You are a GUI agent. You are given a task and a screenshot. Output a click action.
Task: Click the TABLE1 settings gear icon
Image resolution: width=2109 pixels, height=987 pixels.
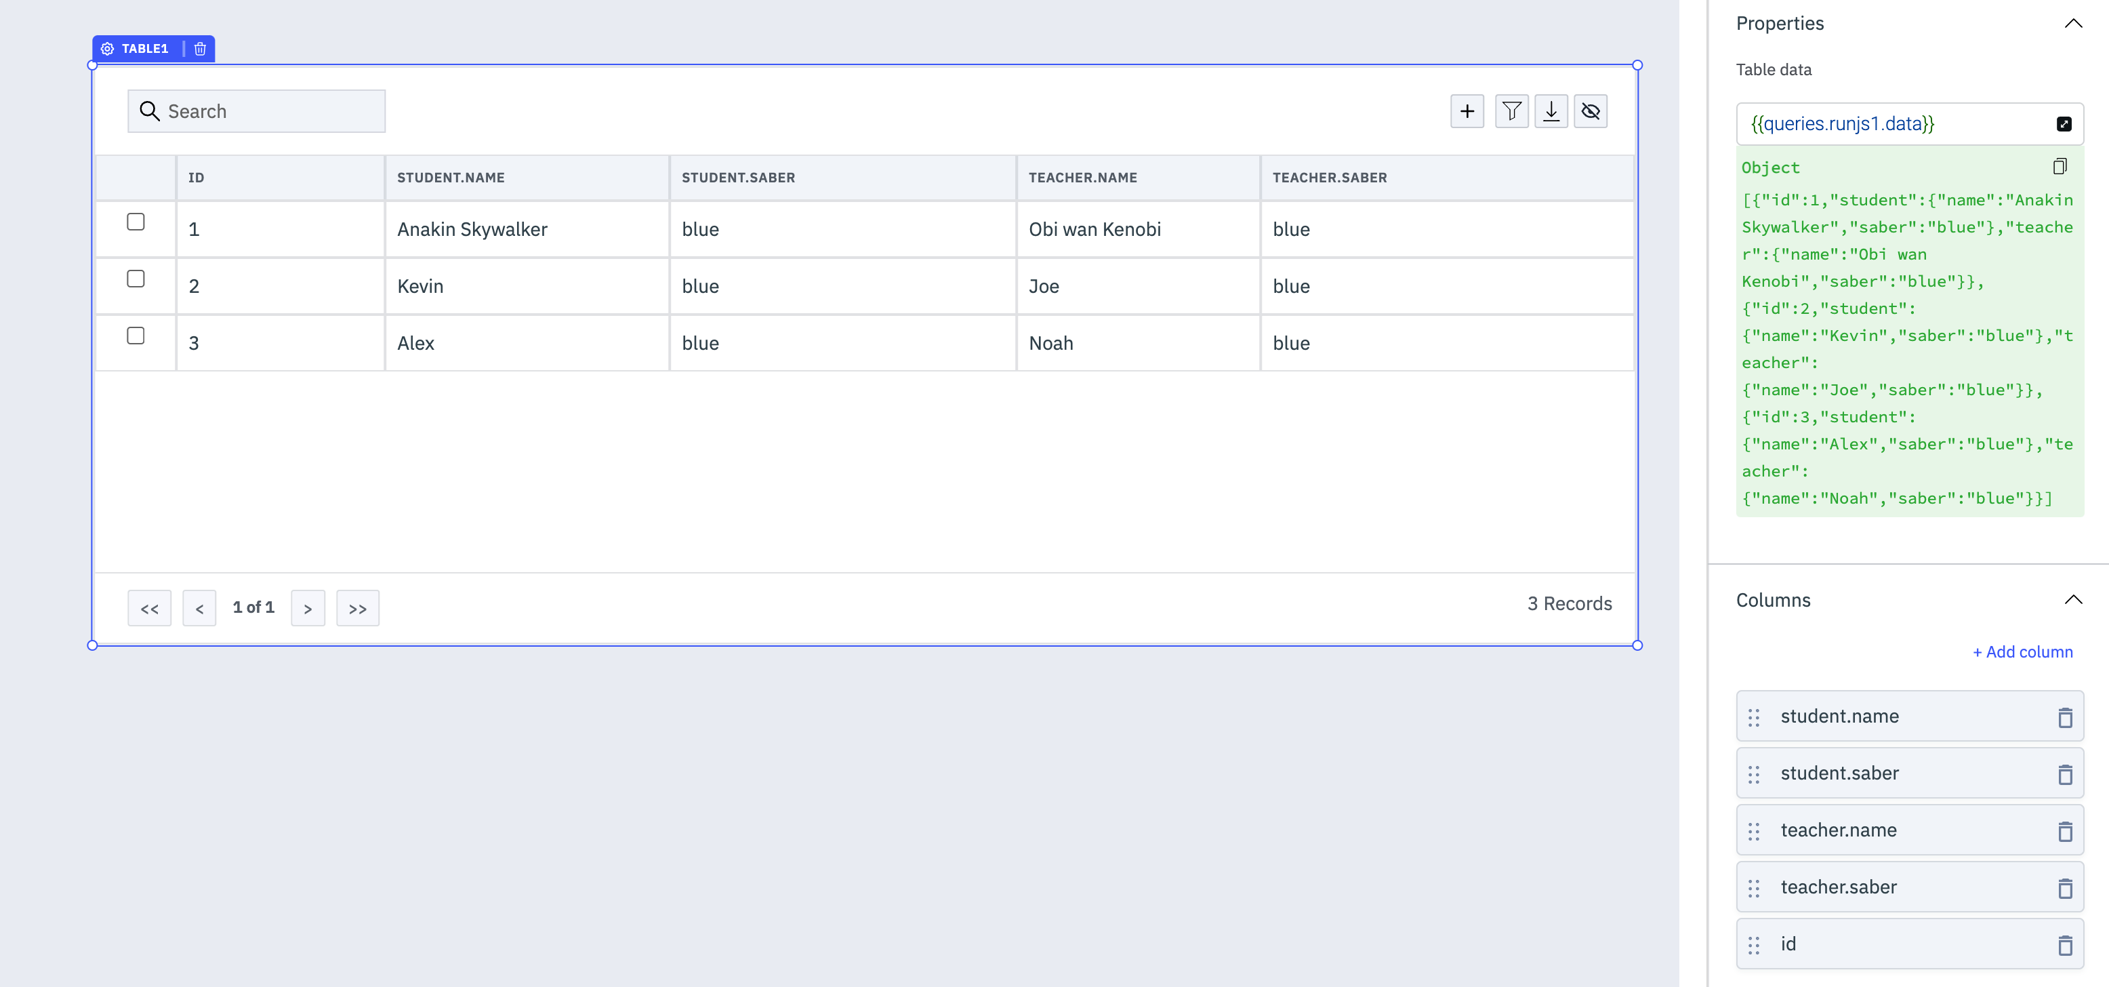(107, 49)
